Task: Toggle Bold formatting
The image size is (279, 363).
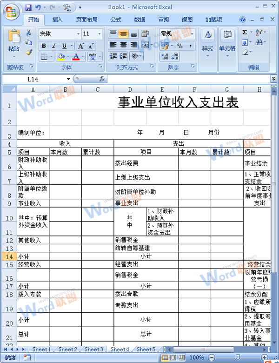Action: (x=44, y=46)
